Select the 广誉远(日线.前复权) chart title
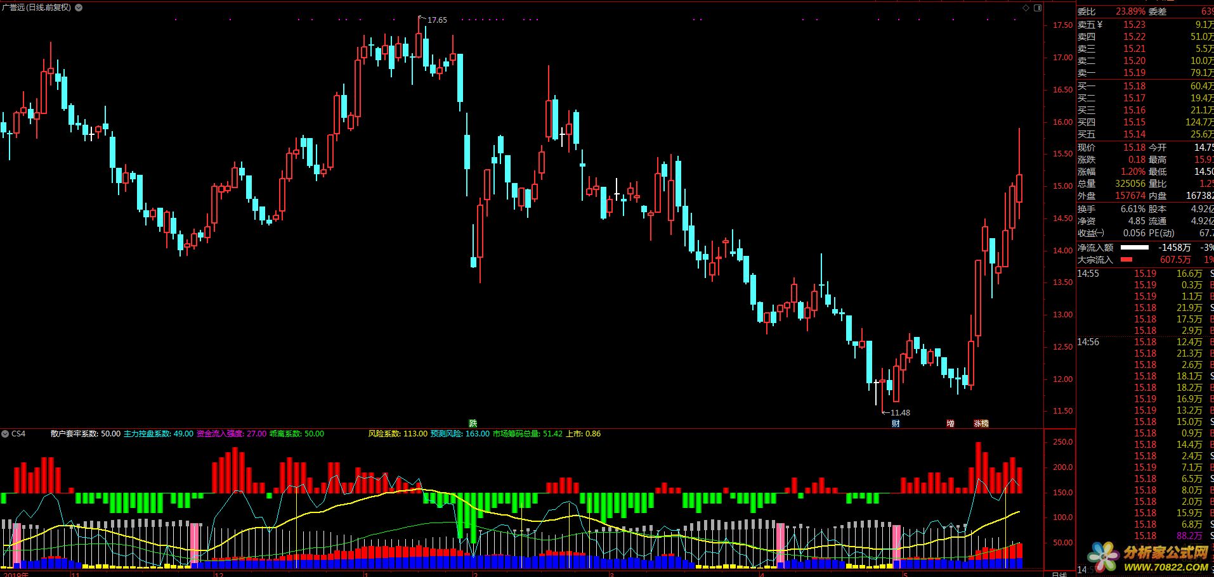Image resolution: width=1214 pixels, height=577 pixels. coord(37,8)
